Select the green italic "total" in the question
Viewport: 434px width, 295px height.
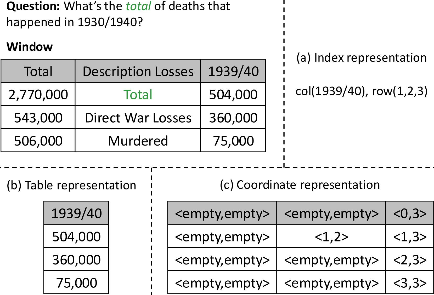pyautogui.click(x=138, y=6)
